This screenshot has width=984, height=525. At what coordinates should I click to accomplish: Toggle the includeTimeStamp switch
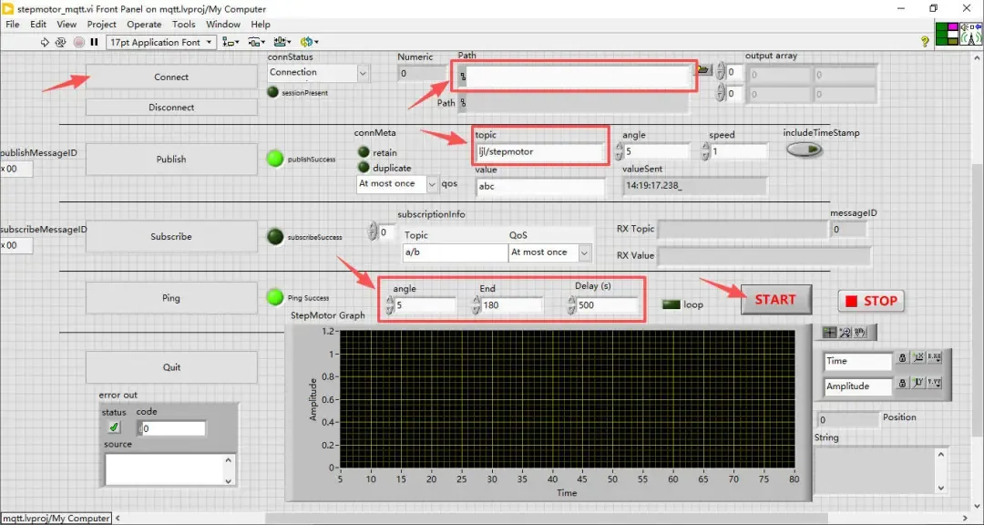pos(805,149)
